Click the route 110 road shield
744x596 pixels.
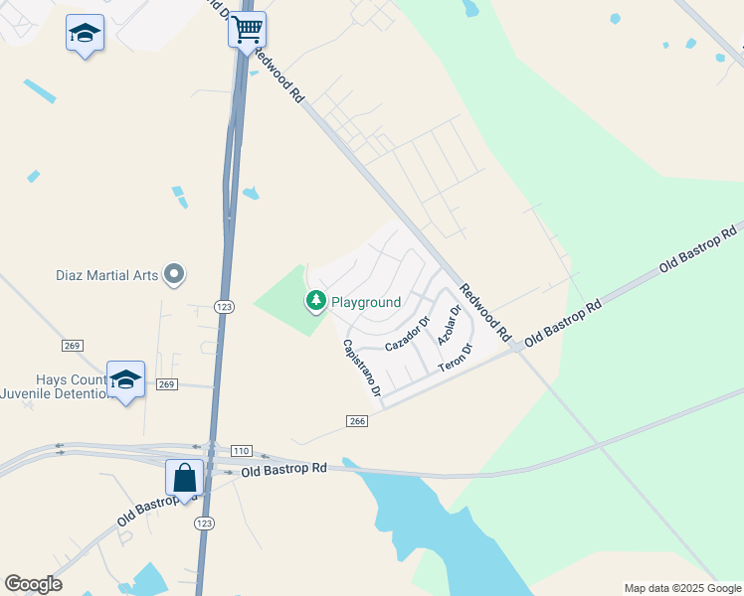tap(241, 451)
